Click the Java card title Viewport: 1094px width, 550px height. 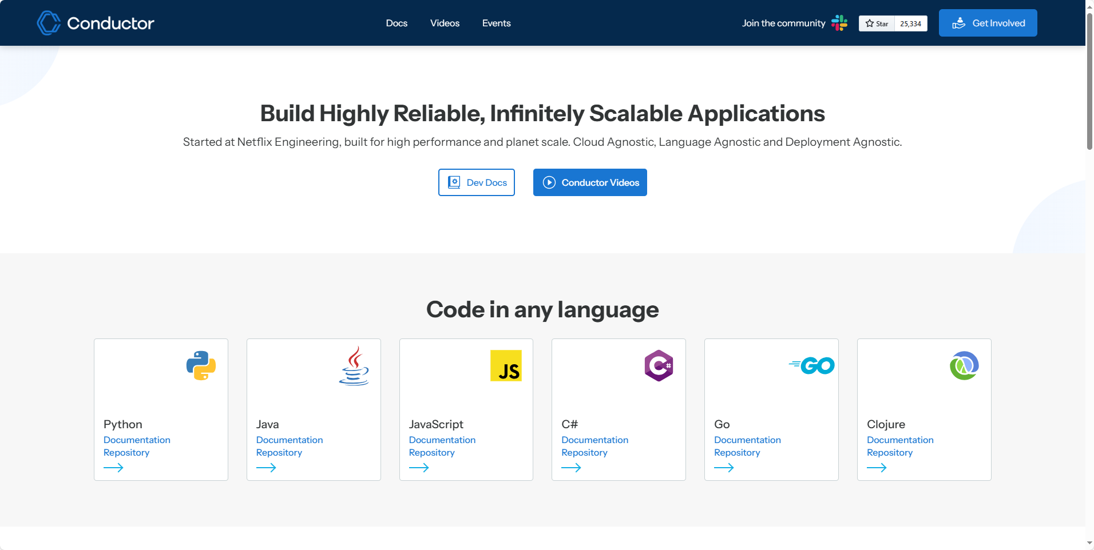(268, 424)
